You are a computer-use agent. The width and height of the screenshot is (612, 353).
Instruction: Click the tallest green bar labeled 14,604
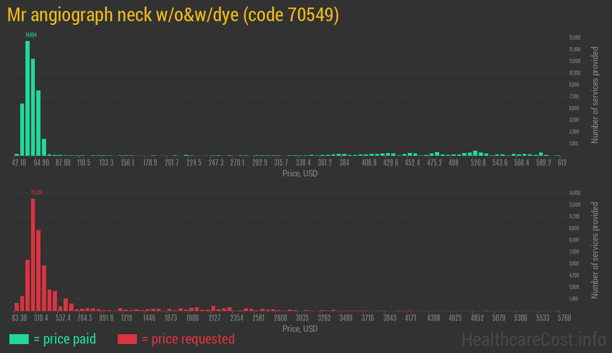point(27,98)
